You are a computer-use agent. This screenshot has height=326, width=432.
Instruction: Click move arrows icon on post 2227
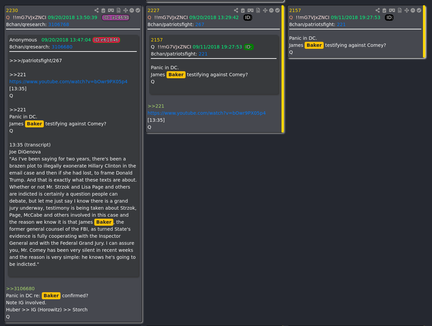[265, 10]
